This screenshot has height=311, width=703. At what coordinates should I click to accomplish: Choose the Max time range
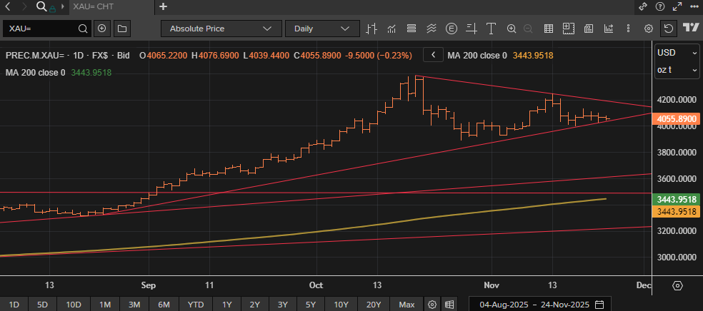[407, 305]
